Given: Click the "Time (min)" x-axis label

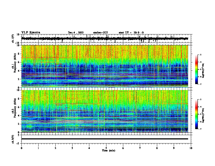Looking at the screenshot, I should click(109, 151).
